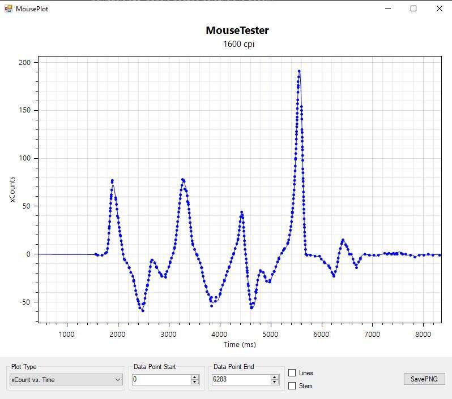Close the MousePlot window
The image size is (452, 399).
tap(439, 8)
